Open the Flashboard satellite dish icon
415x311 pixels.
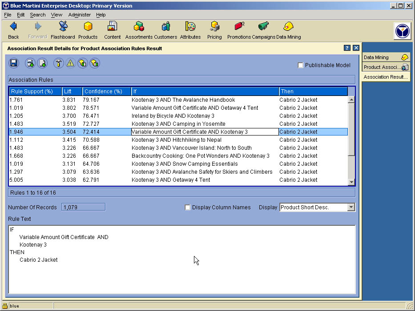[x=63, y=26]
